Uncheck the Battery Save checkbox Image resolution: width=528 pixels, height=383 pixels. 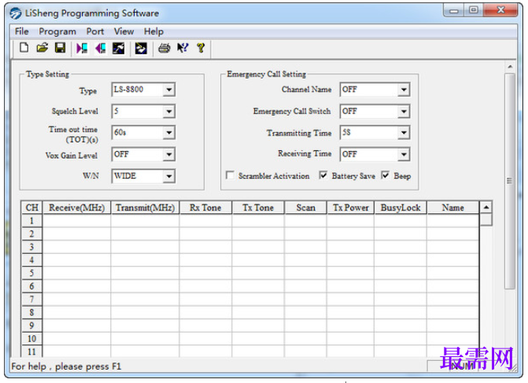click(323, 175)
